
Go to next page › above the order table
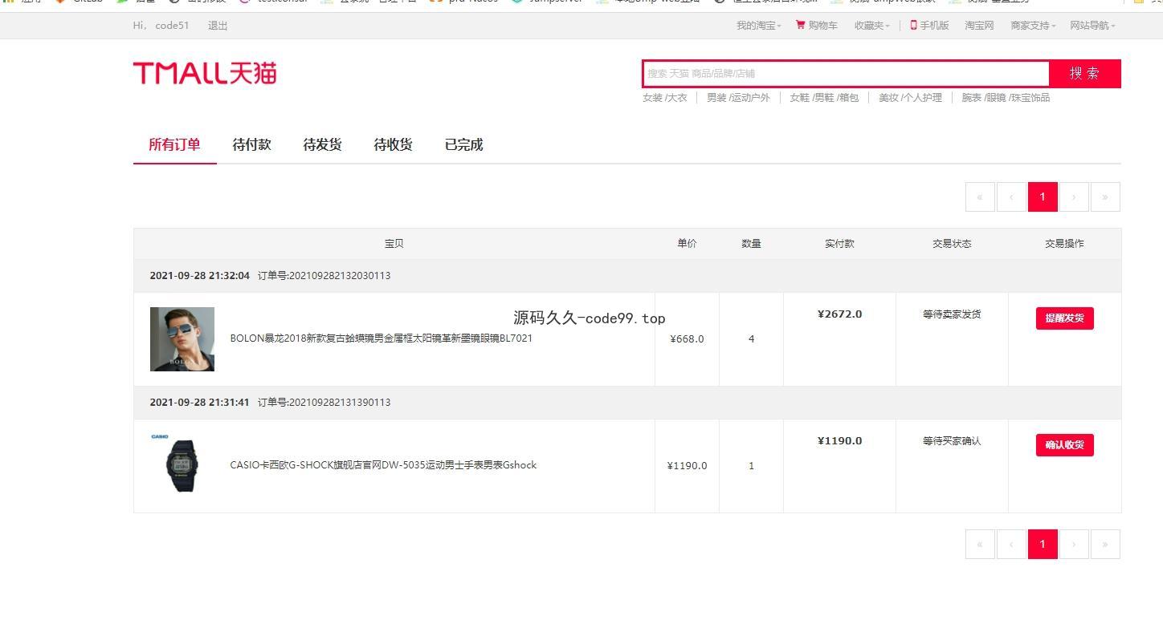[1074, 197]
